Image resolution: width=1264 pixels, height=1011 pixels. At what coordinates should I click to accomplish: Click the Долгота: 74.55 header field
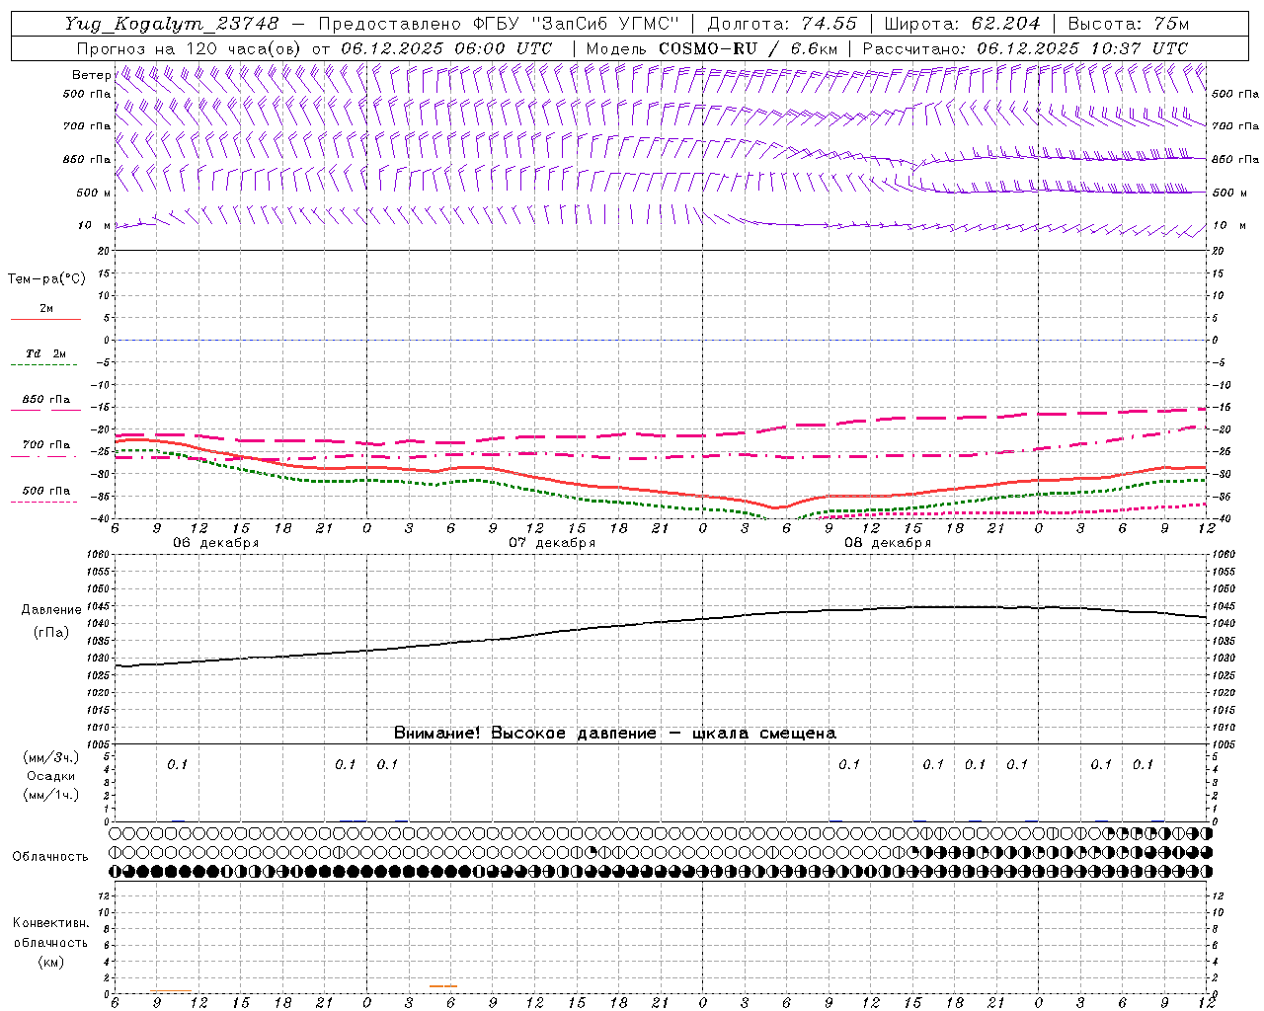(x=782, y=24)
